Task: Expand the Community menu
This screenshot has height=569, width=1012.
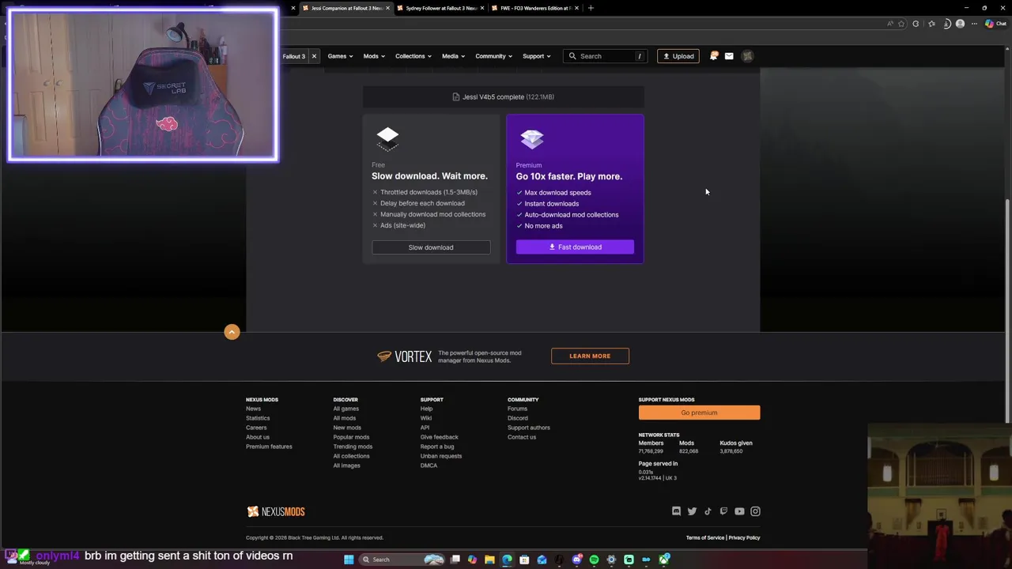Action: coord(493,56)
